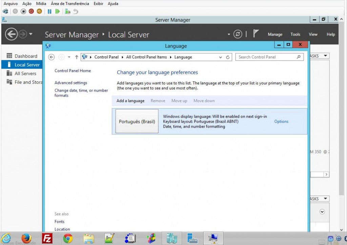Select File and Storage Services in sidebar
Viewport: 347px width, 245px height.
coord(22,82)
